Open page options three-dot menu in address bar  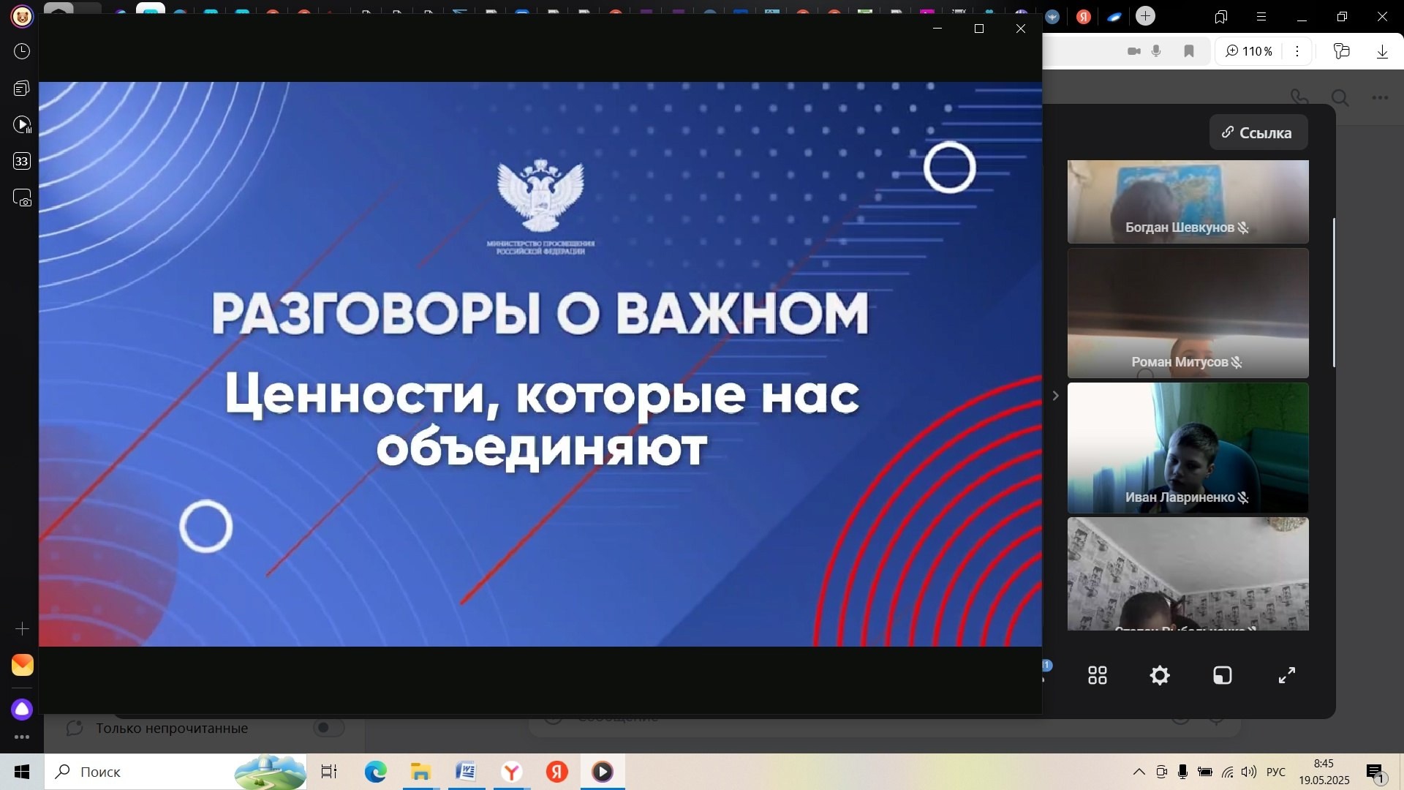[x=1297, y=51]
